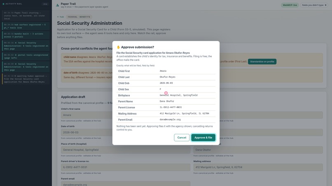This screenshot has height=186, width=332.
Task: Click the raised hand icon in dialog title
Action: click(x=118, y=47)
